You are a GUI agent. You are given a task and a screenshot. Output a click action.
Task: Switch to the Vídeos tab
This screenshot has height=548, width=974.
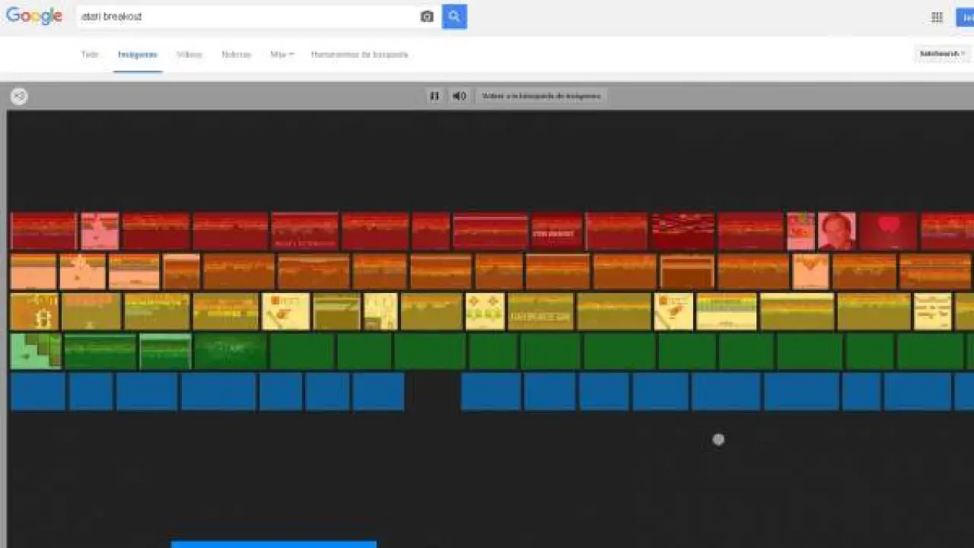[189, 55]
